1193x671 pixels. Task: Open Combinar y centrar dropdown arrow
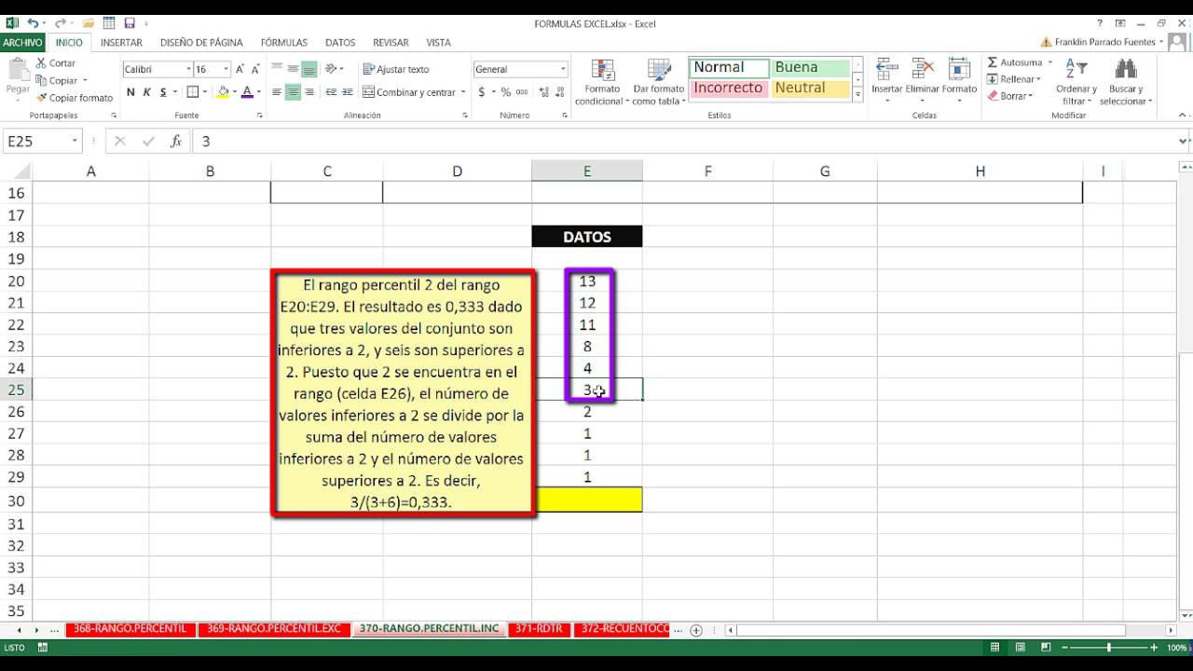(463, 92)
